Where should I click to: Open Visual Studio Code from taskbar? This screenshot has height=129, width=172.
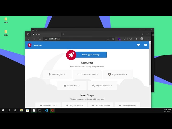46,110
